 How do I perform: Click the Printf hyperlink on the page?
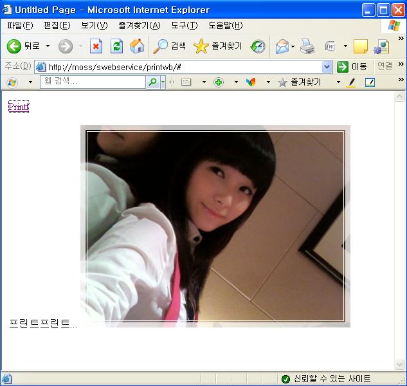coord(19,107)
